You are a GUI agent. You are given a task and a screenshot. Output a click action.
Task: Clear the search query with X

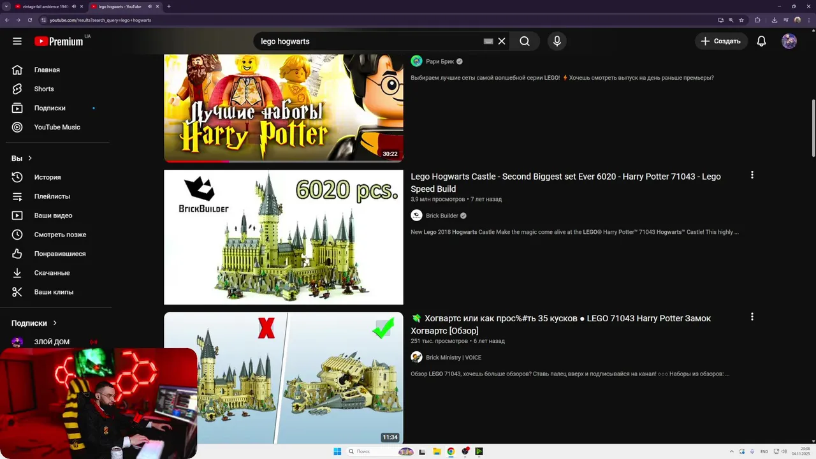pos(502,41)
